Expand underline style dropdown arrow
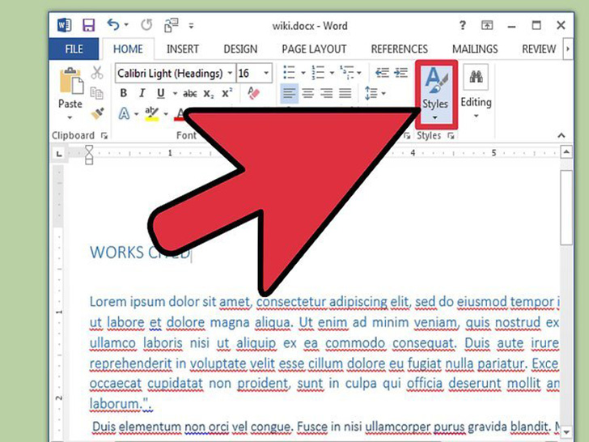 pyautogui.click(x=175, y=93)
